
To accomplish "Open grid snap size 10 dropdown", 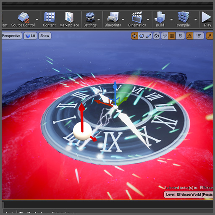I will tap(180, 36).
